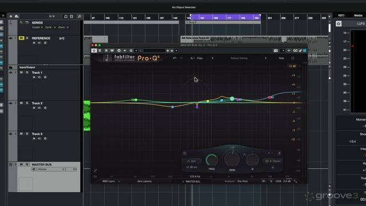Image resolution: width=366 pixels, height=206 pixels.
Task: Click the 0.0 dB output gain button
Action: pos(287,181)
